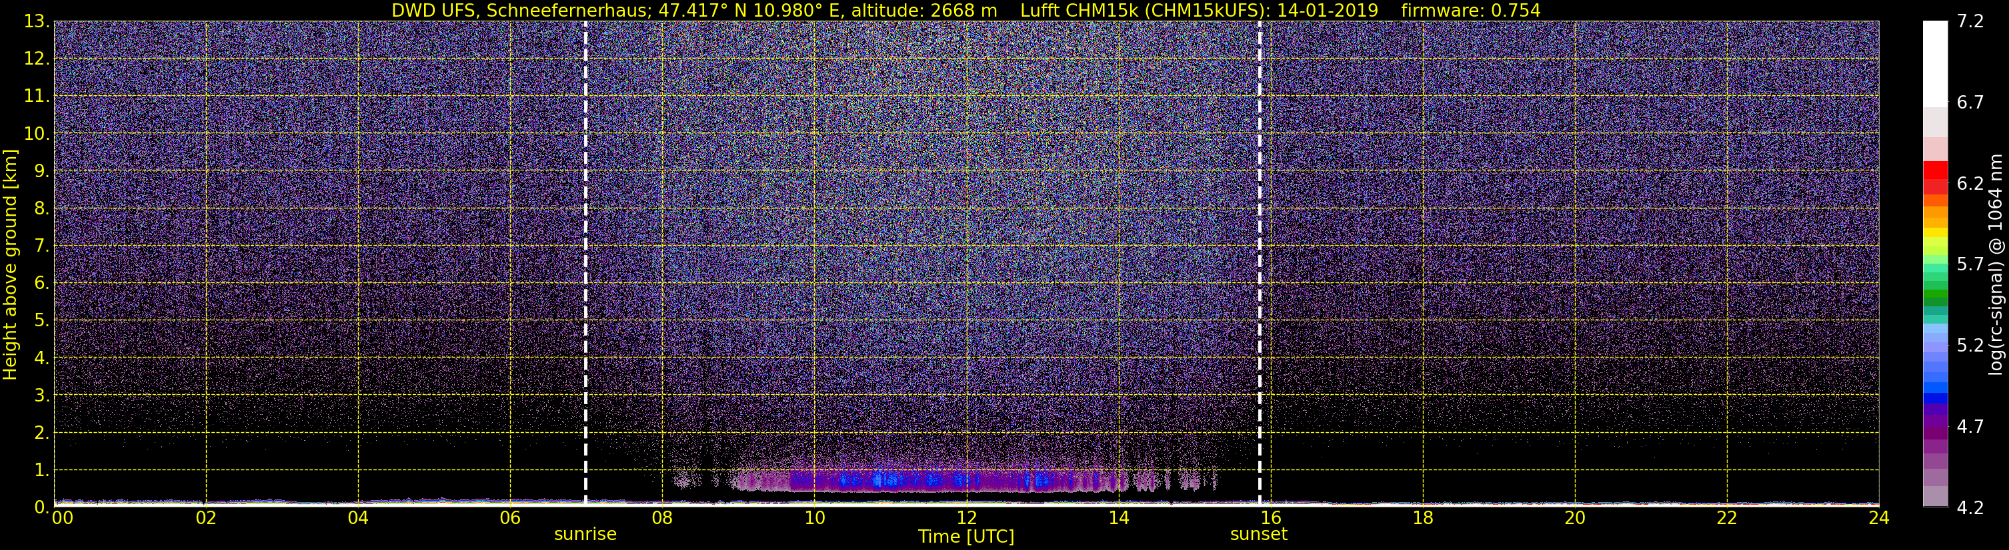
Task: Click the colorbar value 6.2
Action: [1970, 184]
